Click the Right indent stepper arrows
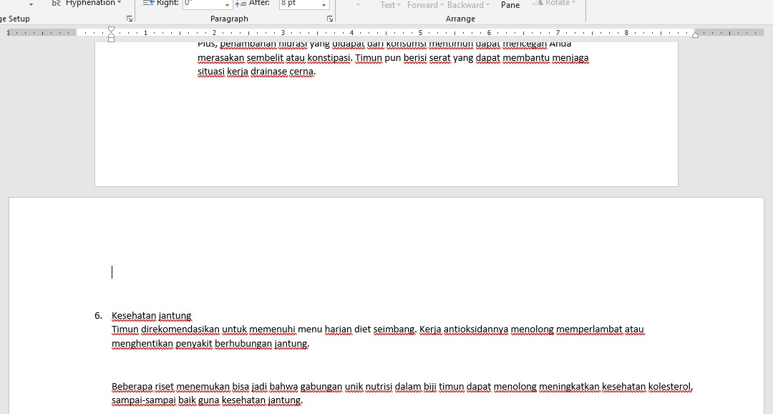 (x=227, y=4)
